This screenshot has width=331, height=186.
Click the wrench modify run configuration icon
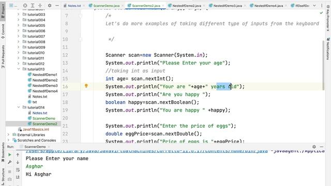[x=10, y=162]
